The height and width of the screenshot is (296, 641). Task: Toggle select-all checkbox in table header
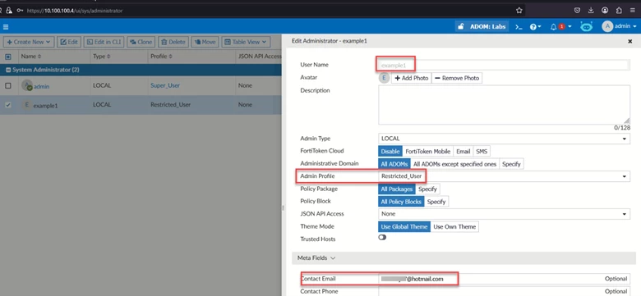click(x=7, y=57)
